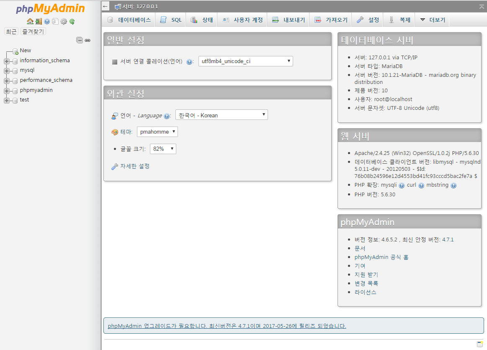Open the 문서 link

point(360,249)
